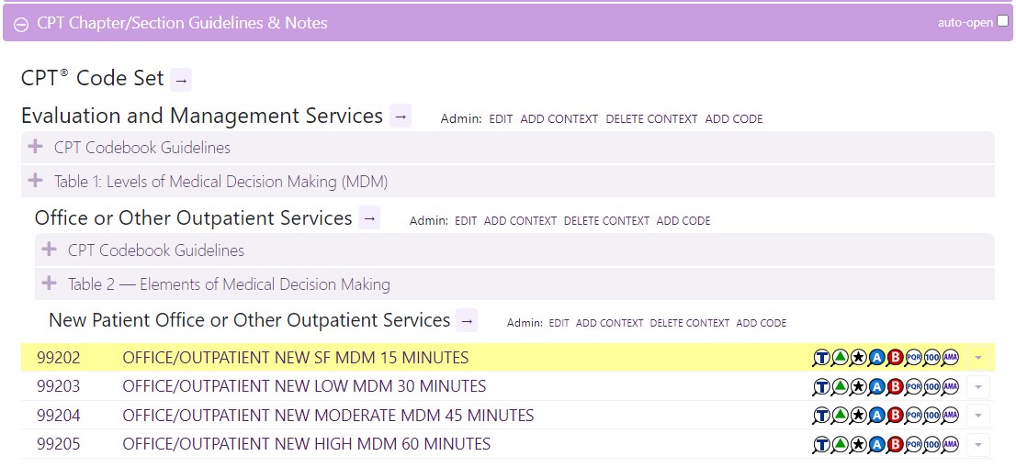The height and width of the screenshot is (467, 1016).
Task: Click the black star icon on row 99204
Action: pos(858,415)
